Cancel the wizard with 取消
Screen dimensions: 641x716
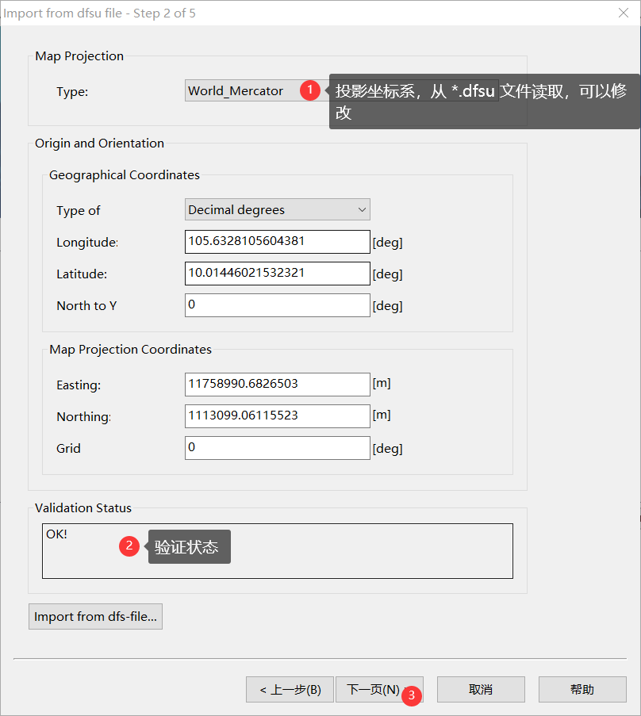tap(481, 690)
